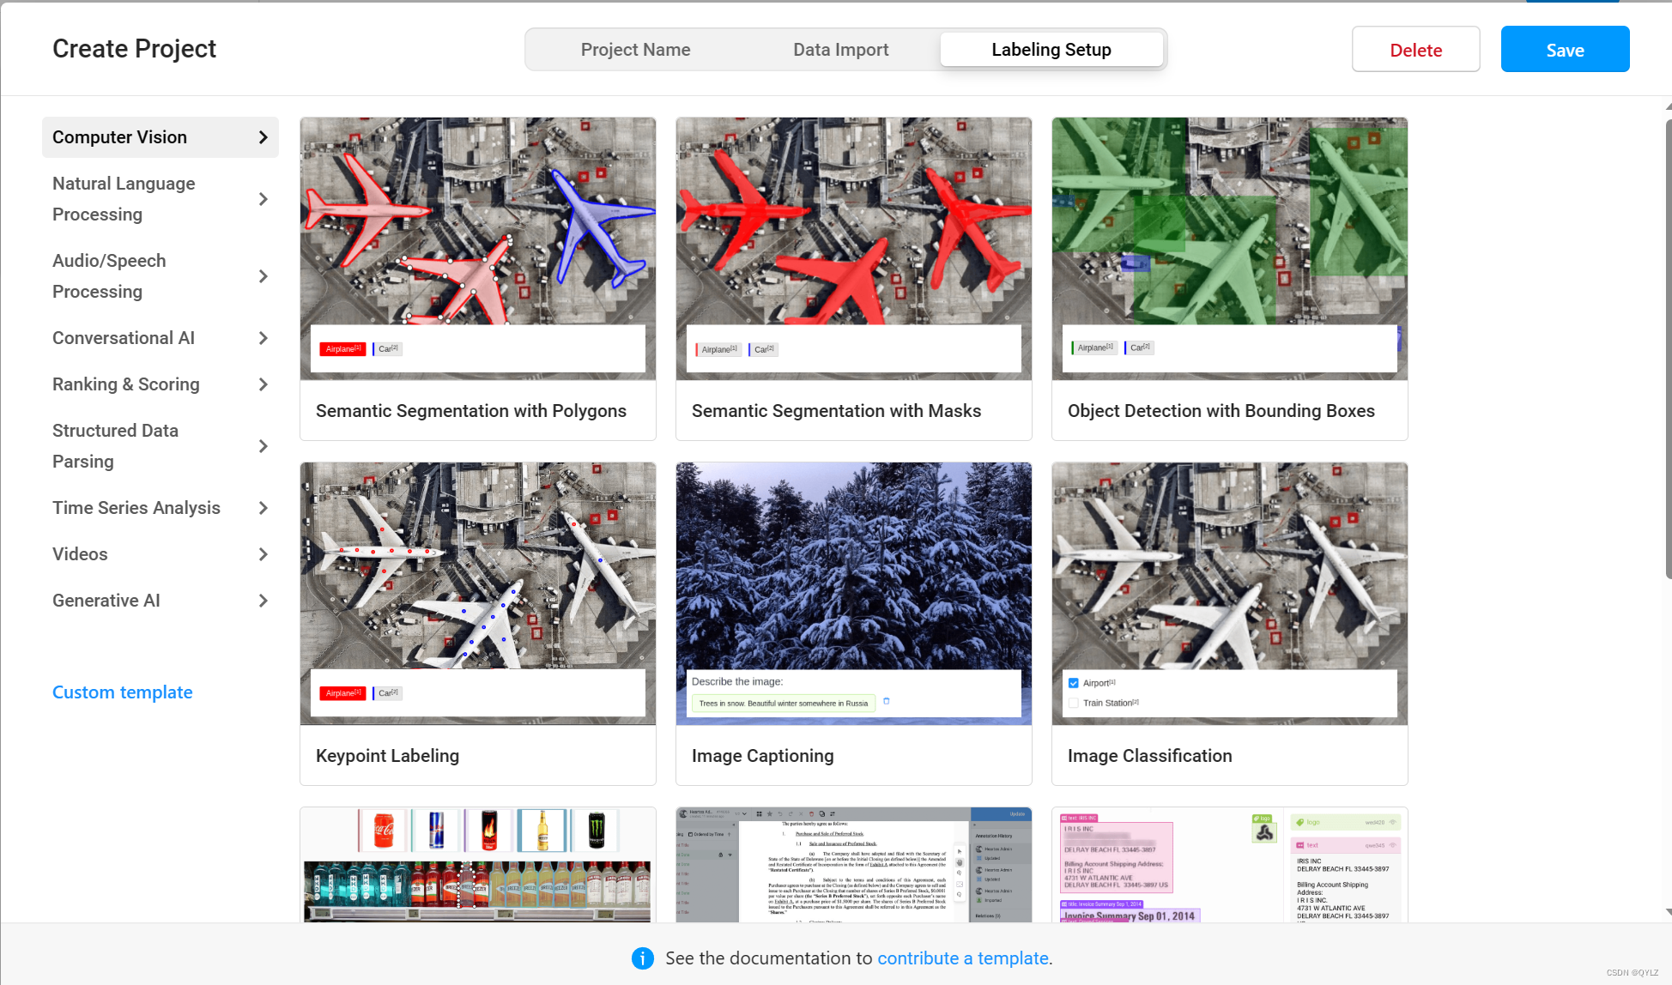
Task: Switch to the Labeling Setup tab
Action: pyautogui.click(x=1051, y=50)
